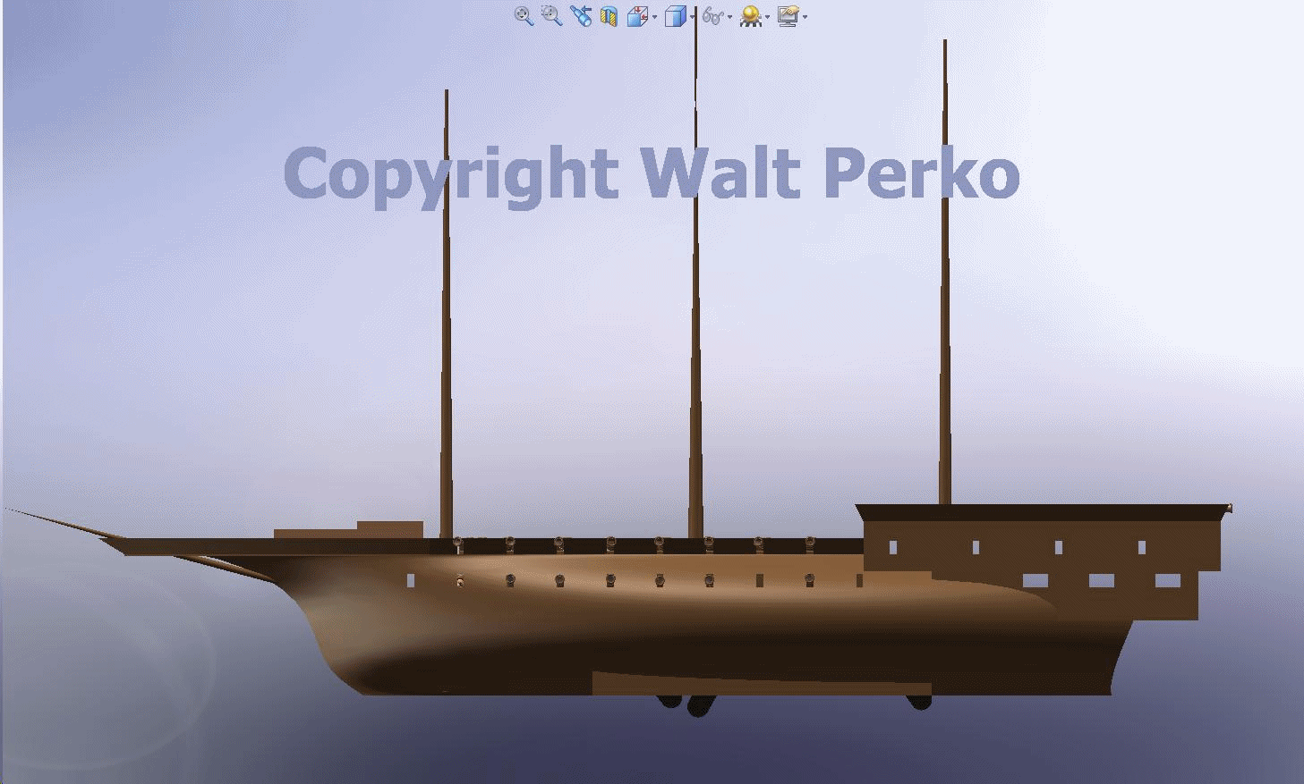Select the dark roof of the stern cabin
1304x784 pixels.
click(x=1038, y=512)
